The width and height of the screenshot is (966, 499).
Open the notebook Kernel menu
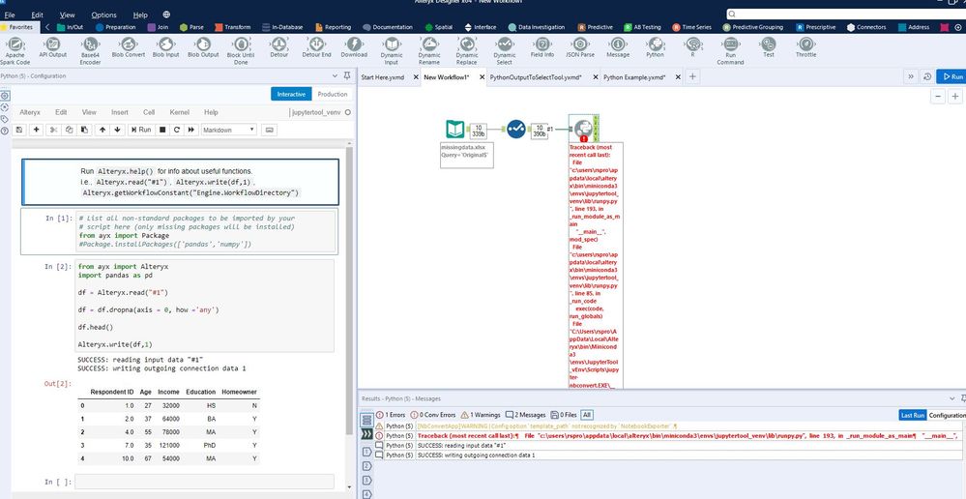(179, 113)
